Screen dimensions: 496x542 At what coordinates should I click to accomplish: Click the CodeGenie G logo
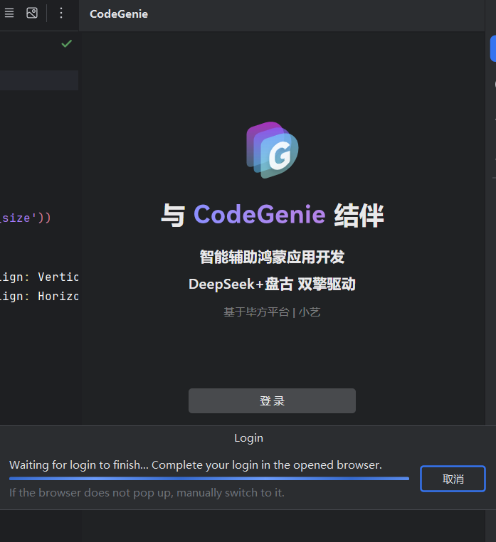[x=273, y=149]
